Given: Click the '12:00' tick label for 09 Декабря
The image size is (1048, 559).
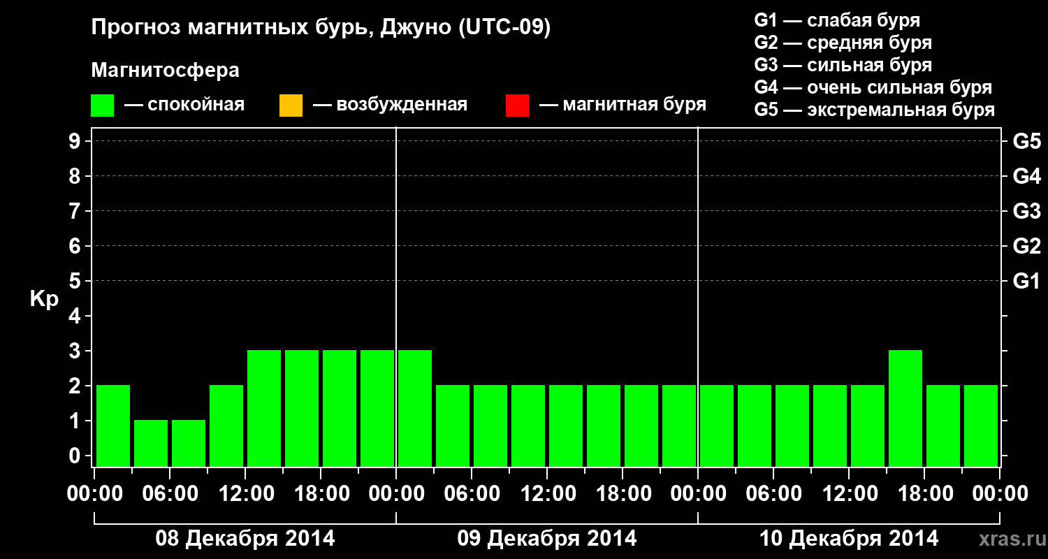Looking at the screenshot, I should (547, 494).
